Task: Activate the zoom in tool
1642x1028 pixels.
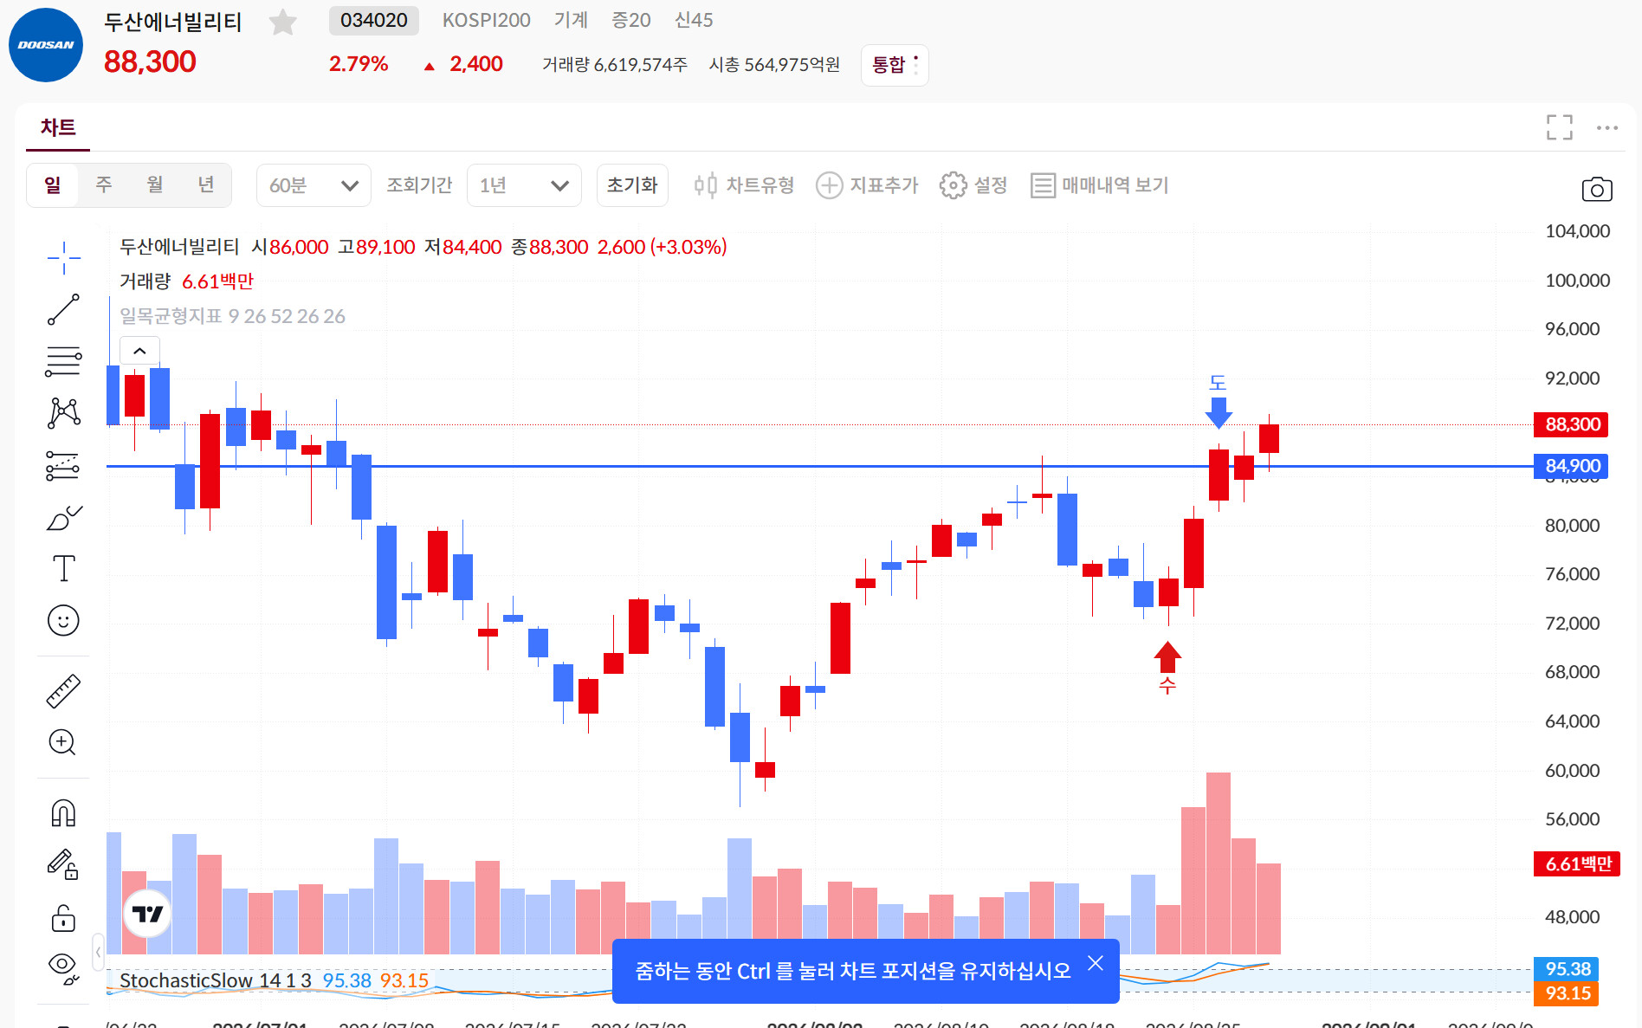Action: [62, 742]
